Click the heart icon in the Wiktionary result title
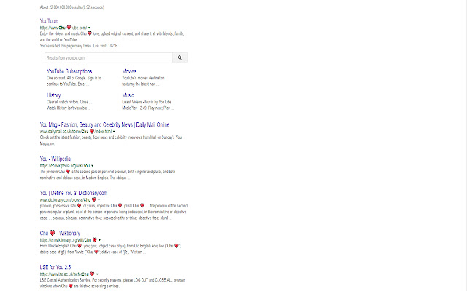The width and height of the screenshot is (467, 291). pos(52,233)
